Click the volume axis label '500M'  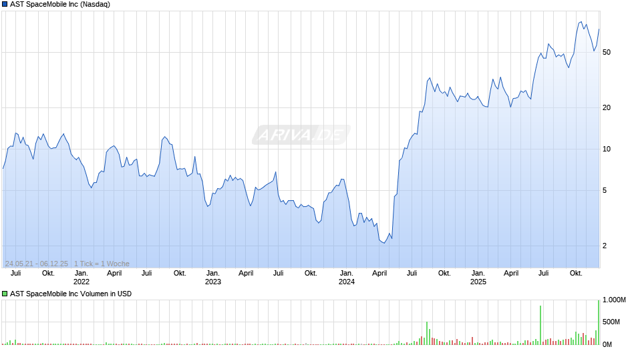click(x=611, y=322)
